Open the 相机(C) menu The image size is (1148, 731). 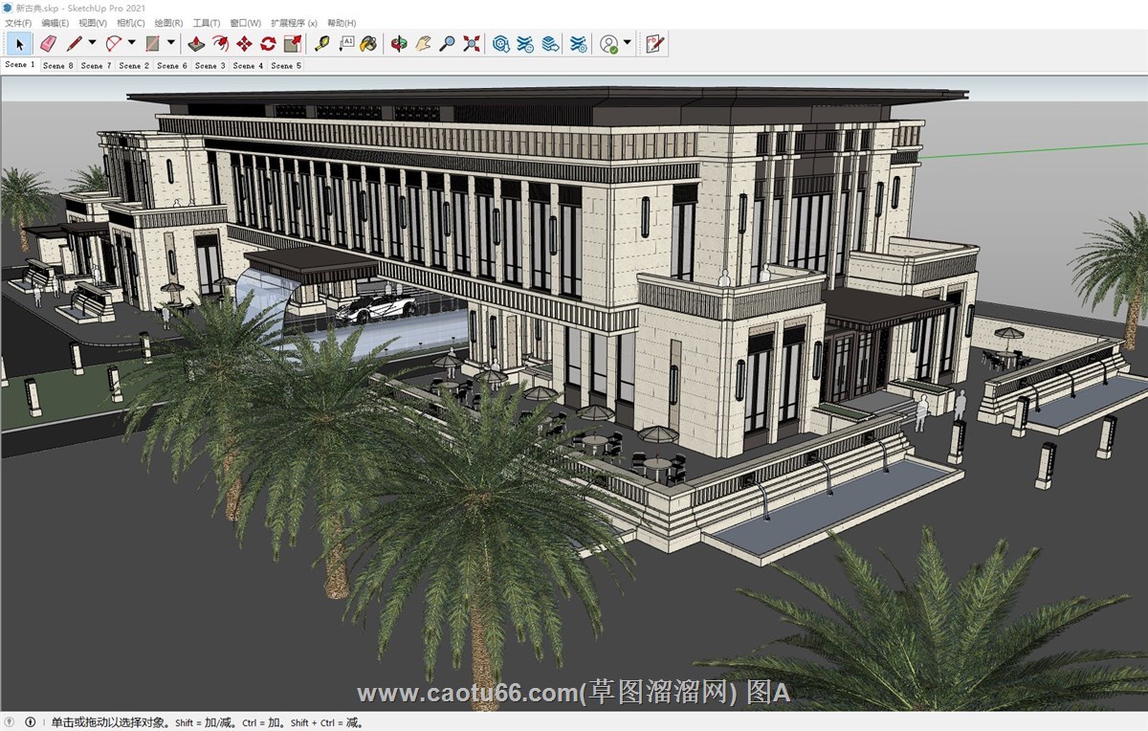[130, 23]
